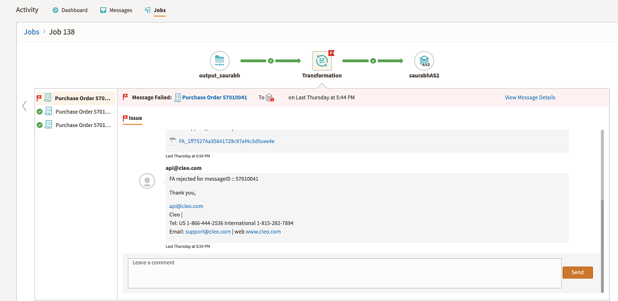
Task: Click the output_saurabh folder source icon
Action: point(219,60)
